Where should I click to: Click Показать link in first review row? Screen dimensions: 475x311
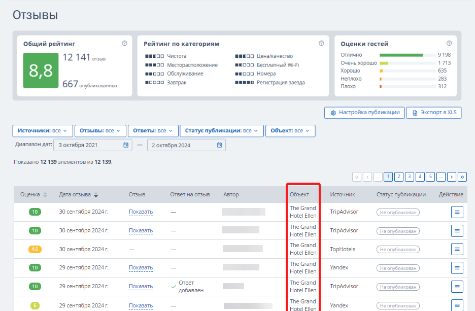(141, 212)
